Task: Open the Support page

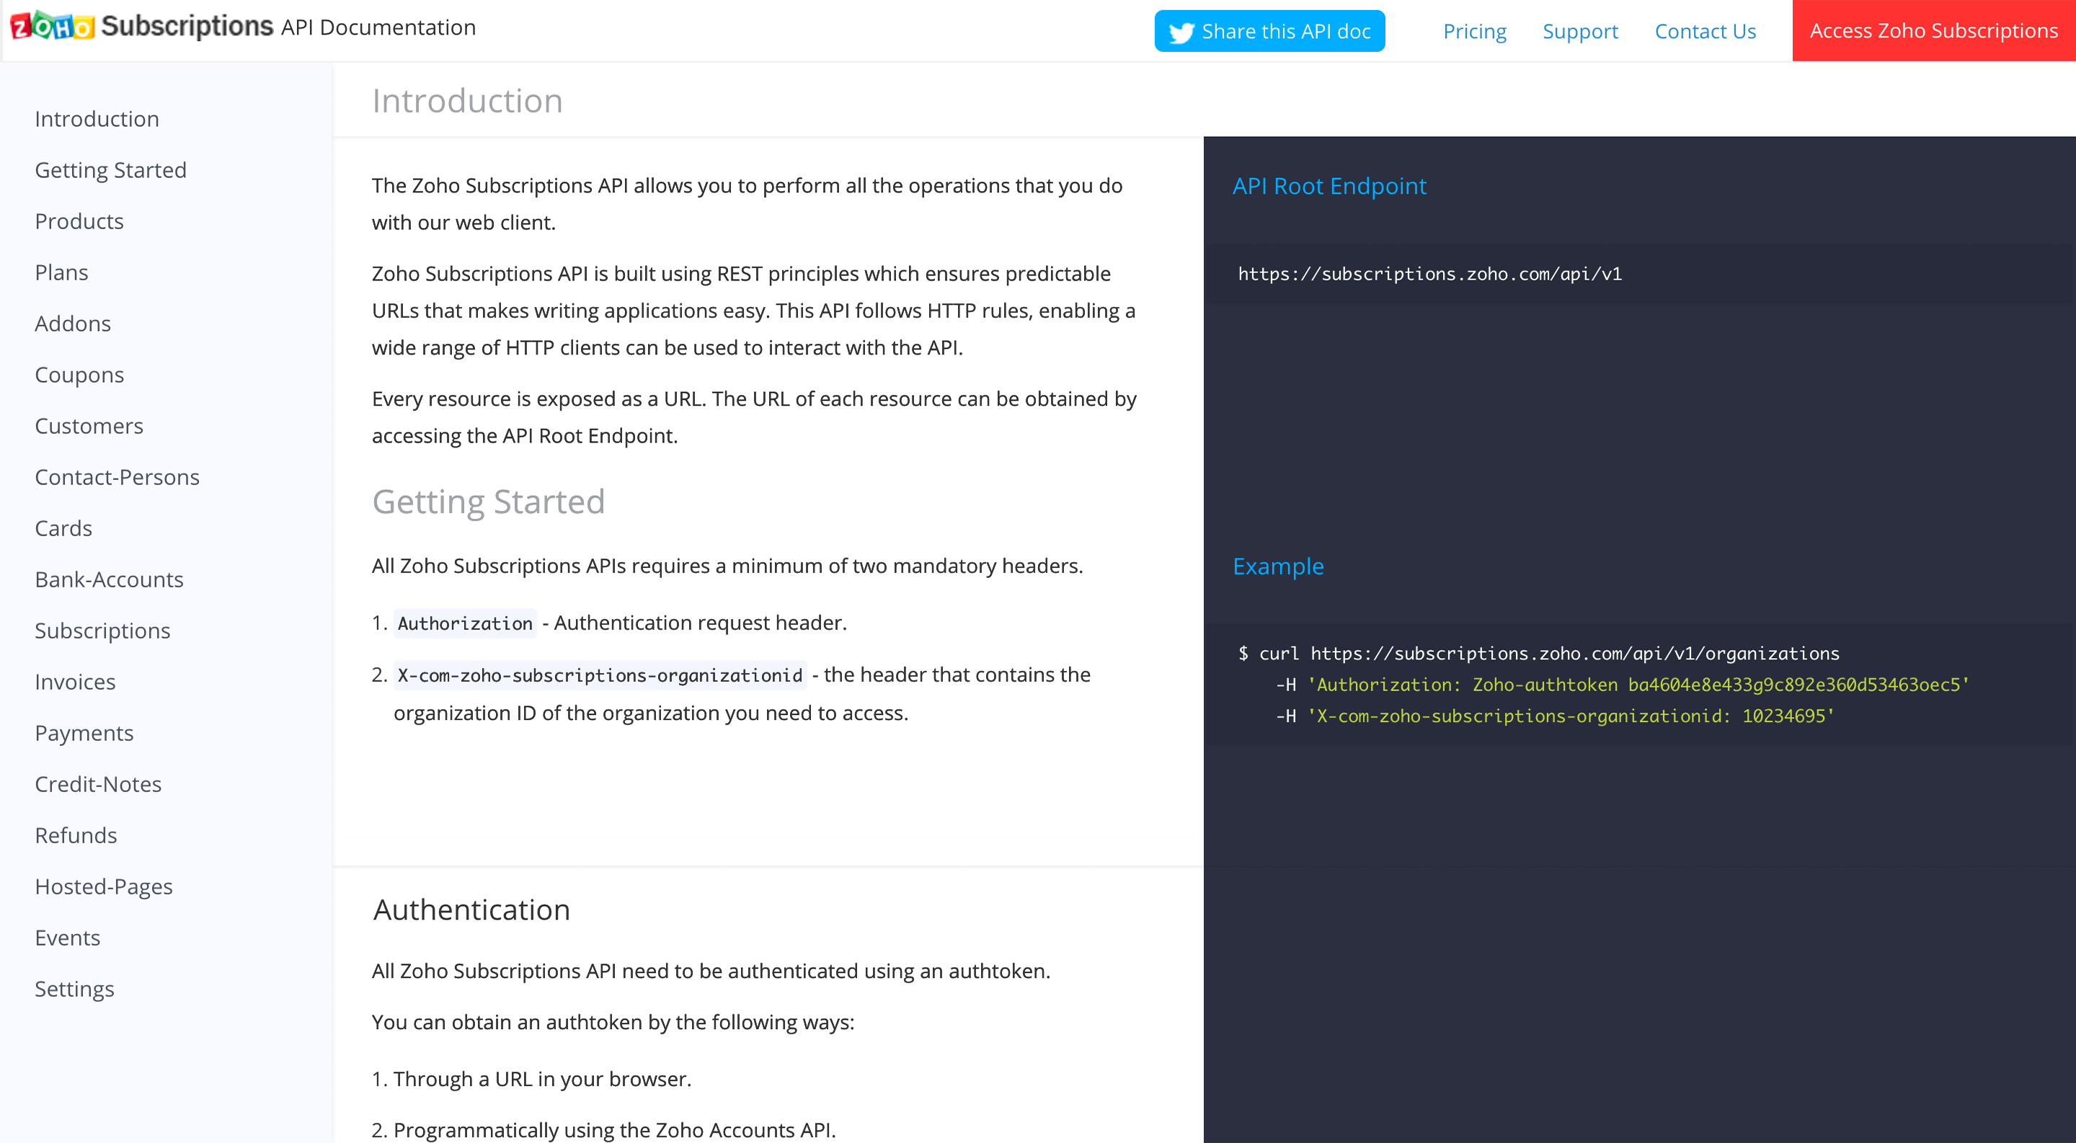Action: click(x=1579, y=32)
